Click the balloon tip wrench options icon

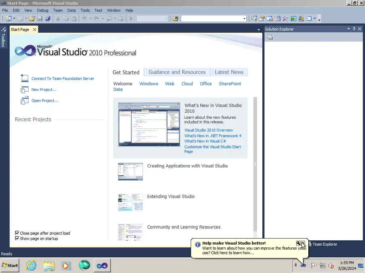298,243
